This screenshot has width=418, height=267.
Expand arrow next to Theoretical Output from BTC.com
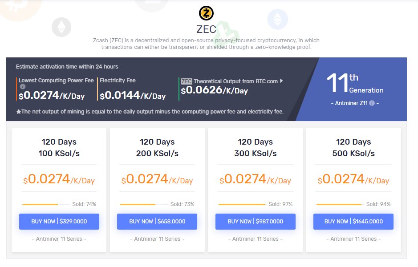click(x=281, y=81)
